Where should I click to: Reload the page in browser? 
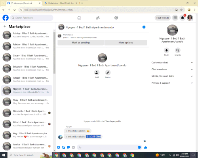[15, 10]
